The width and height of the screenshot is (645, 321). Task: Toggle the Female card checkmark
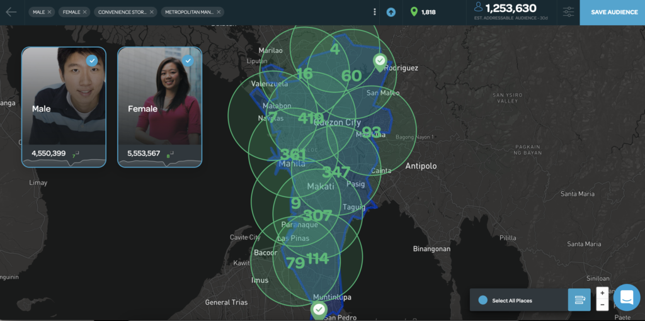point(188,61)
